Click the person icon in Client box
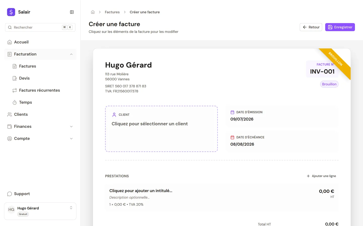Image resolution: width=363 pixels, height=226 pixels. coord(114,115)
